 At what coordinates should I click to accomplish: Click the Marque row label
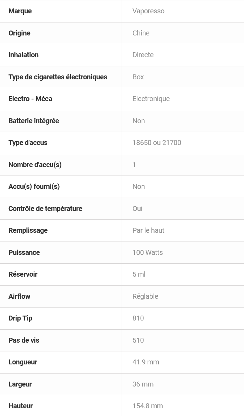click(x=20, y=11)
